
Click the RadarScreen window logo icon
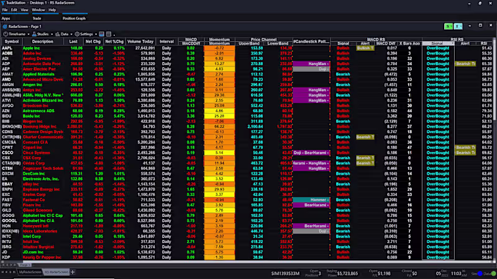[5, 27]
